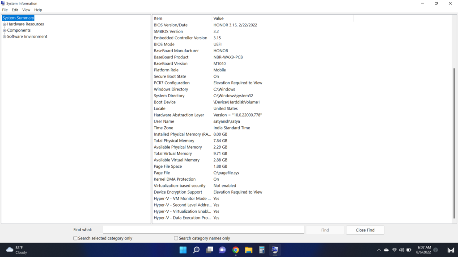Open clock and date 6:07 AM
The image size is (458, 257).
coord(424,250)
